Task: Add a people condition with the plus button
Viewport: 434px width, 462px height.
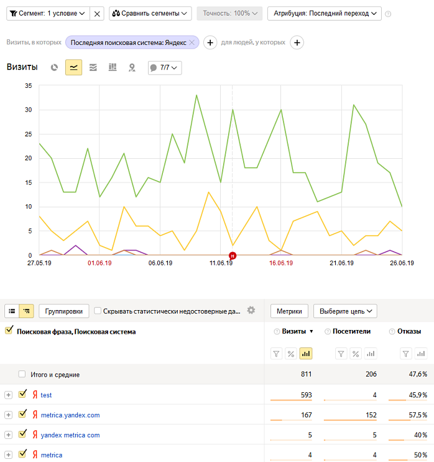Action: [297, 42]
